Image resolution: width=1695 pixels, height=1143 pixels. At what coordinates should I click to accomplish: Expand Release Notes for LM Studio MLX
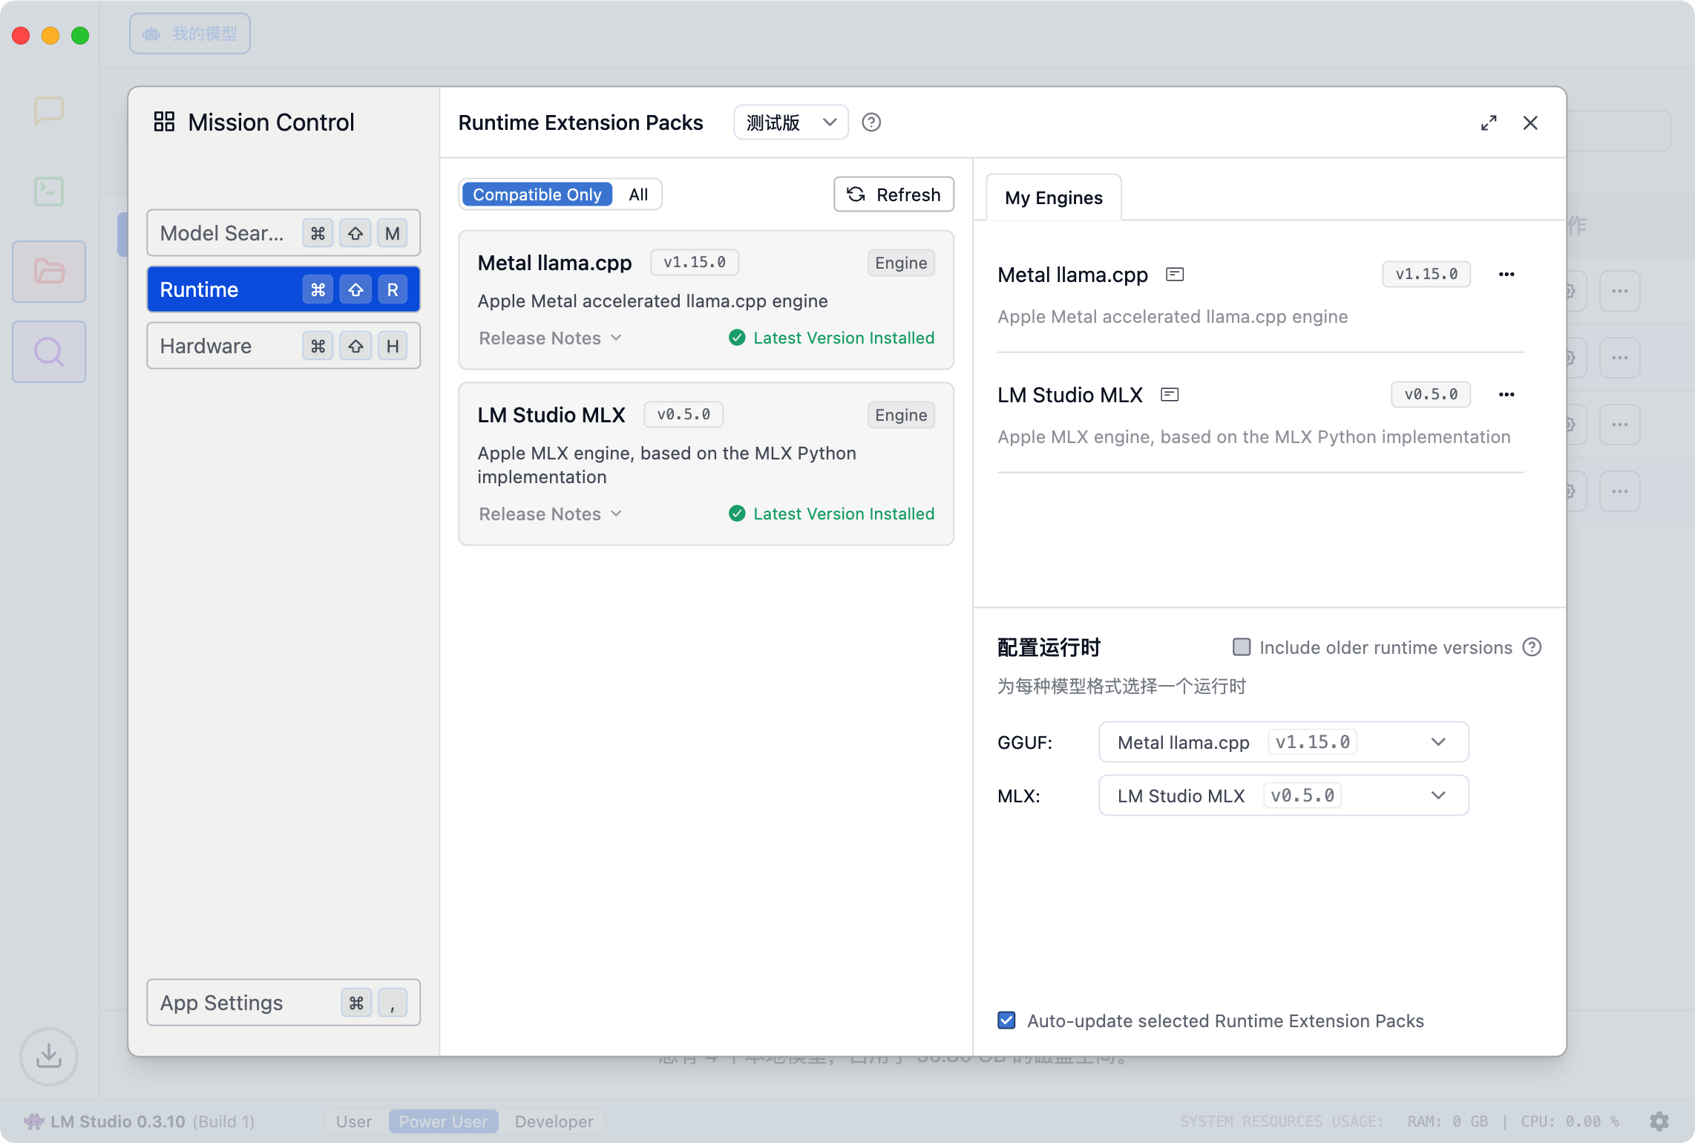pyautogui.click(x=551, y=514)
